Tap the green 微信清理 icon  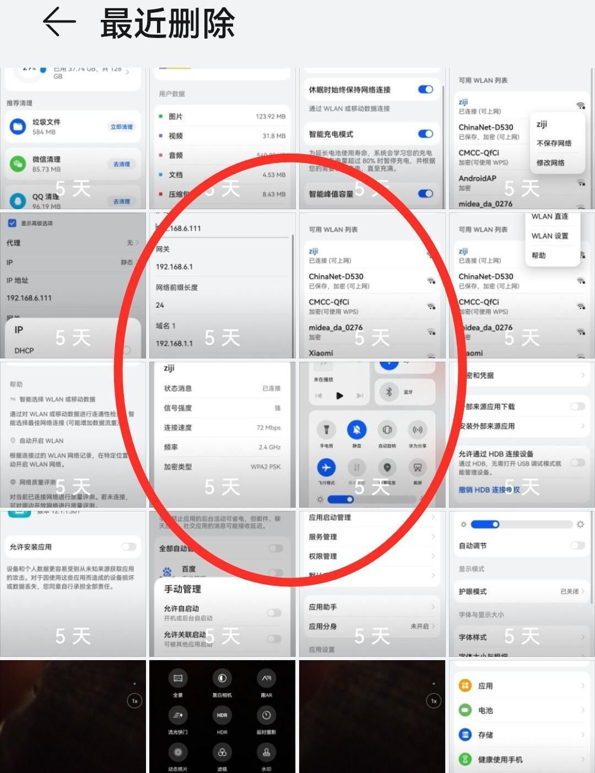(18, 164)
